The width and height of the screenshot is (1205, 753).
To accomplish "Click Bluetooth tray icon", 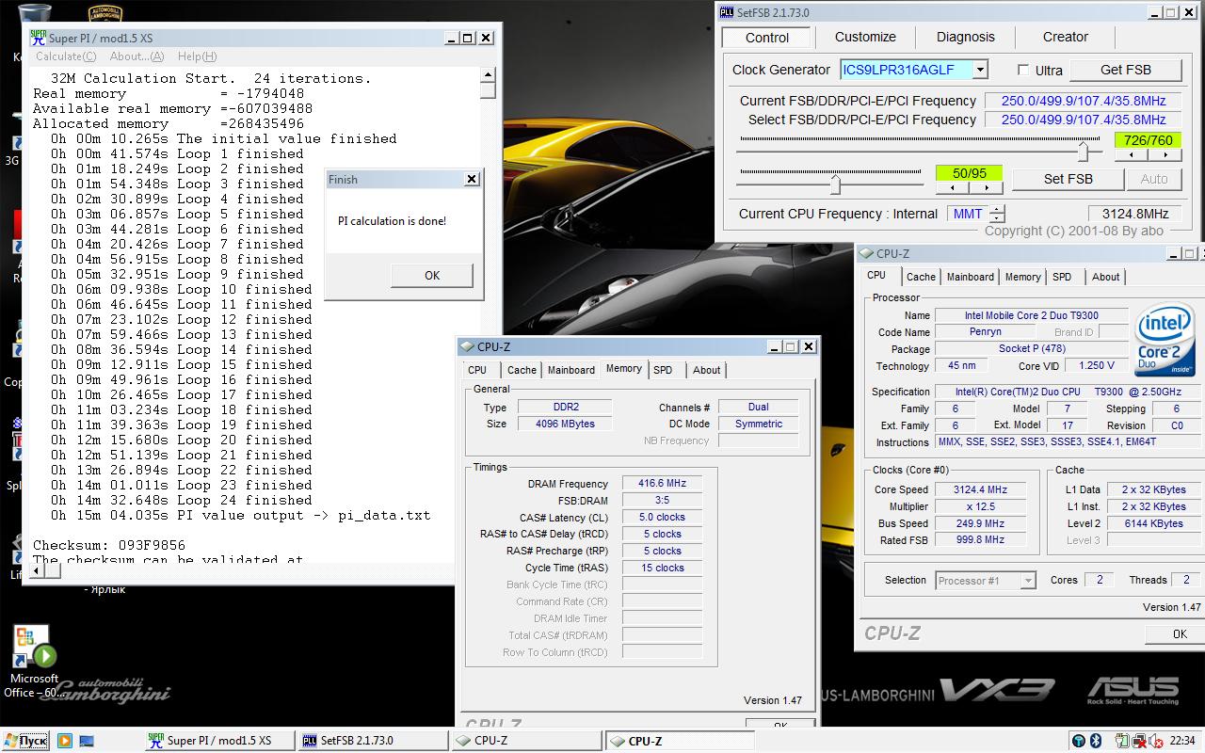I will point(1096,741).
